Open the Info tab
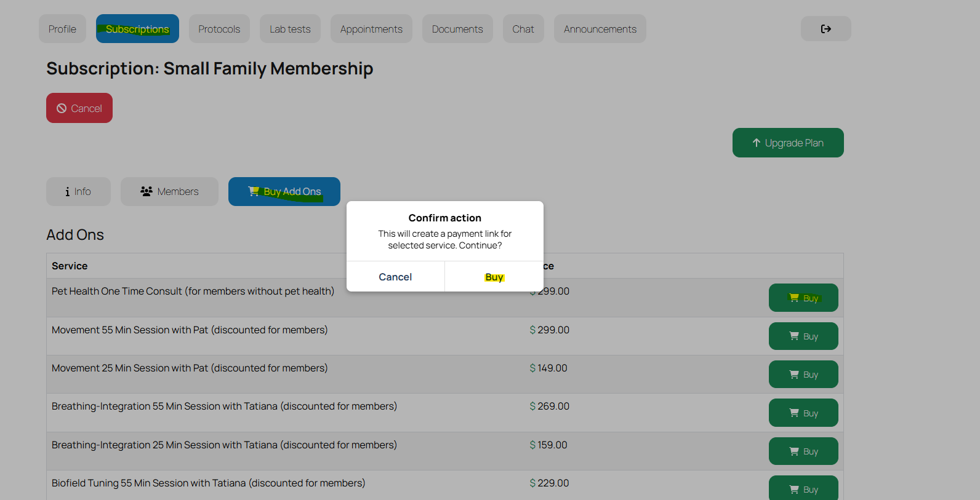980x500 pixels. (x=78, y=192)
